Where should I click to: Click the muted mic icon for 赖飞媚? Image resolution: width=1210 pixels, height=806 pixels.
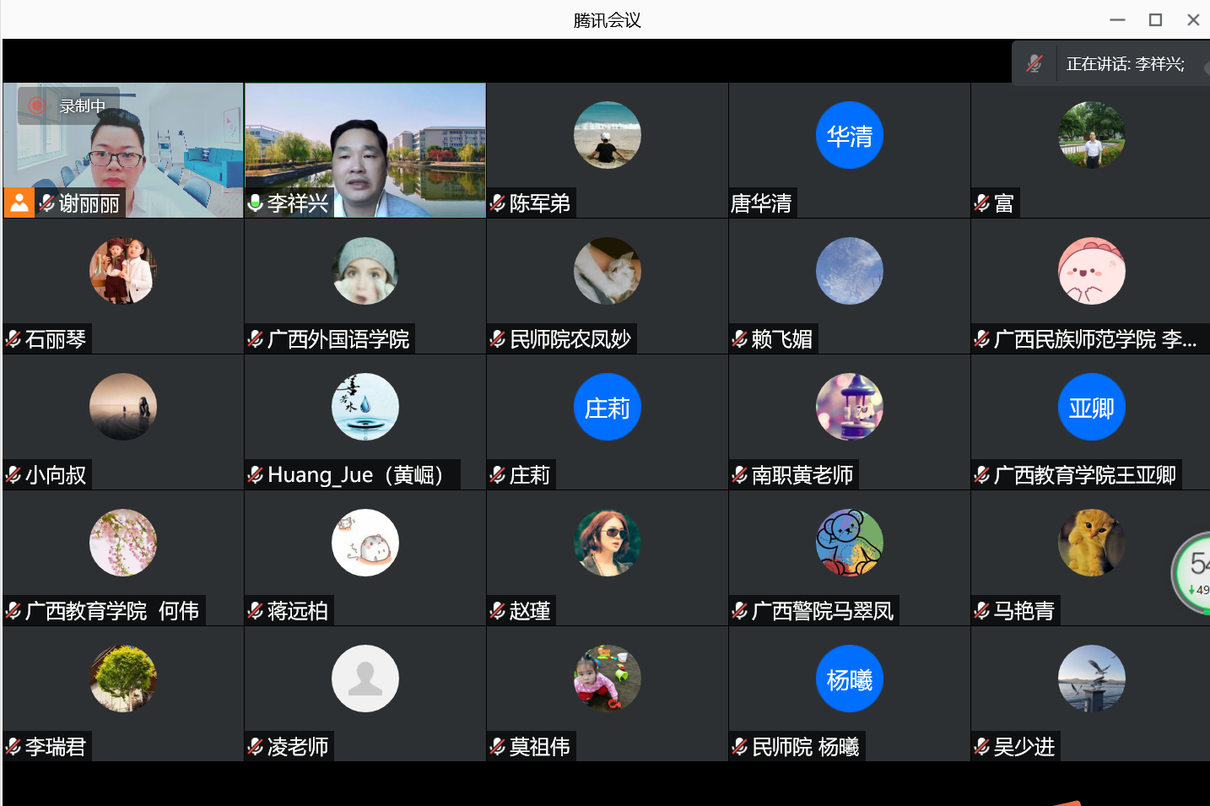coord(740,339)
